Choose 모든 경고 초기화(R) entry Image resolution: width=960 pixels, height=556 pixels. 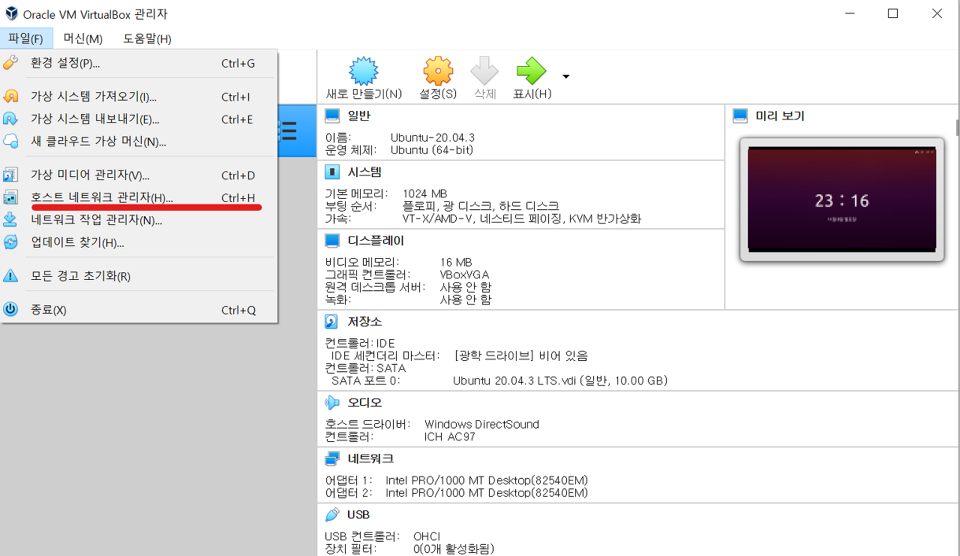coord(139,276)
